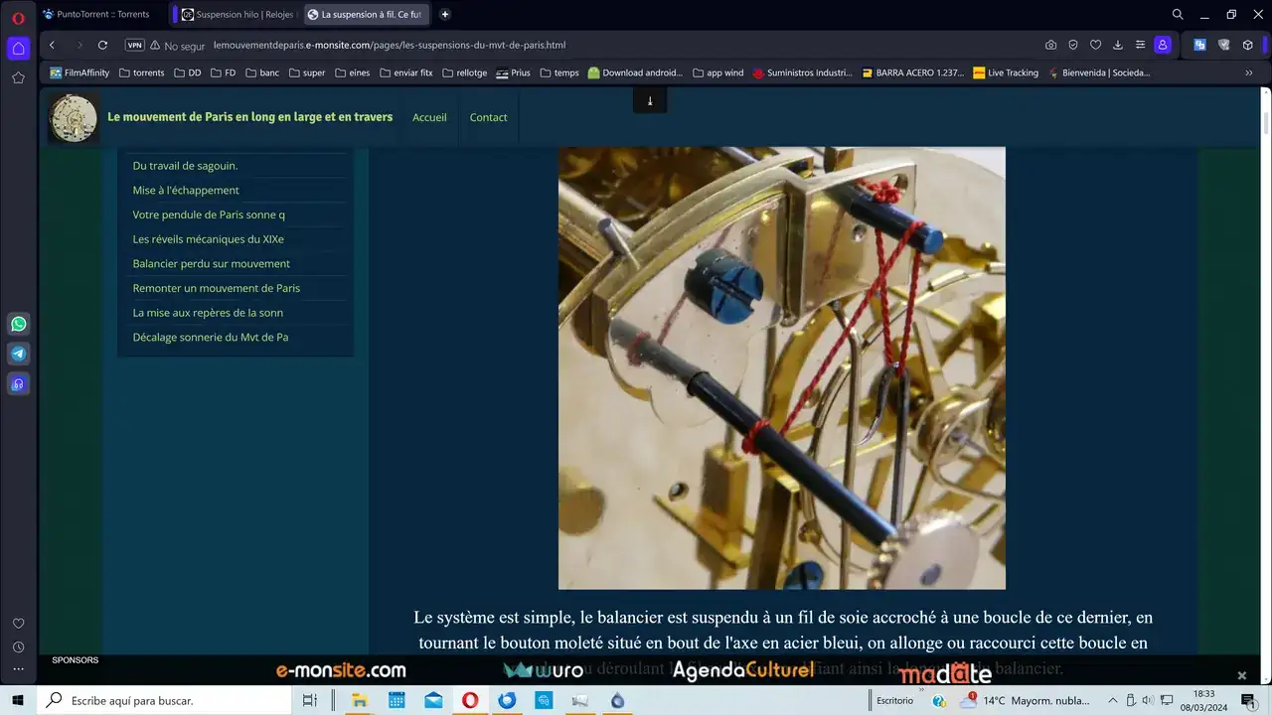Image resolution: width=1272 pixels, height=715 pixels.
Task: Expand the banc bookmark folder
Action: (262, 72)
